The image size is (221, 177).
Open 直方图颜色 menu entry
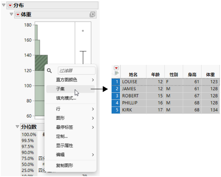pos(71,80)
